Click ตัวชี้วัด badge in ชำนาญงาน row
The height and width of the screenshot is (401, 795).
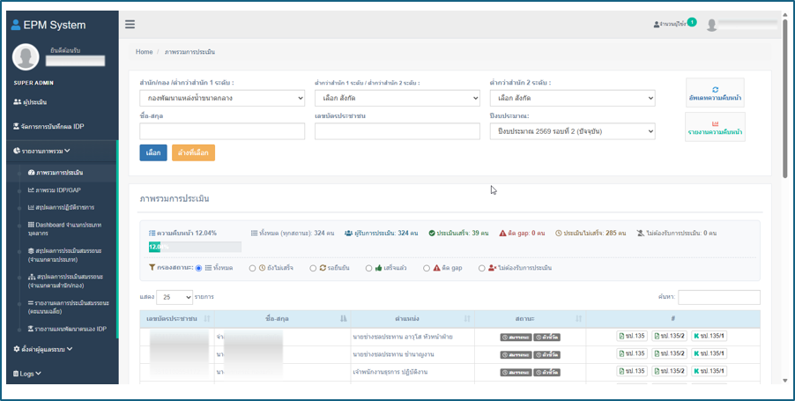pos(546,355)
